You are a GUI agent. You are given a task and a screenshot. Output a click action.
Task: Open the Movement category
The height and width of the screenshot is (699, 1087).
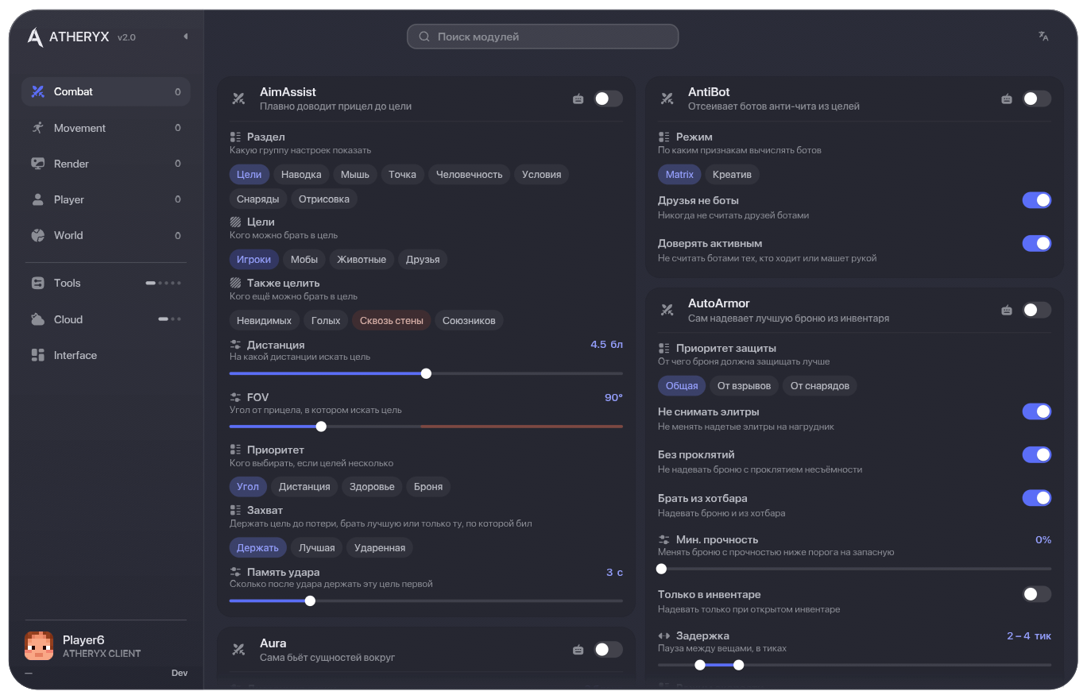[106, 128]
